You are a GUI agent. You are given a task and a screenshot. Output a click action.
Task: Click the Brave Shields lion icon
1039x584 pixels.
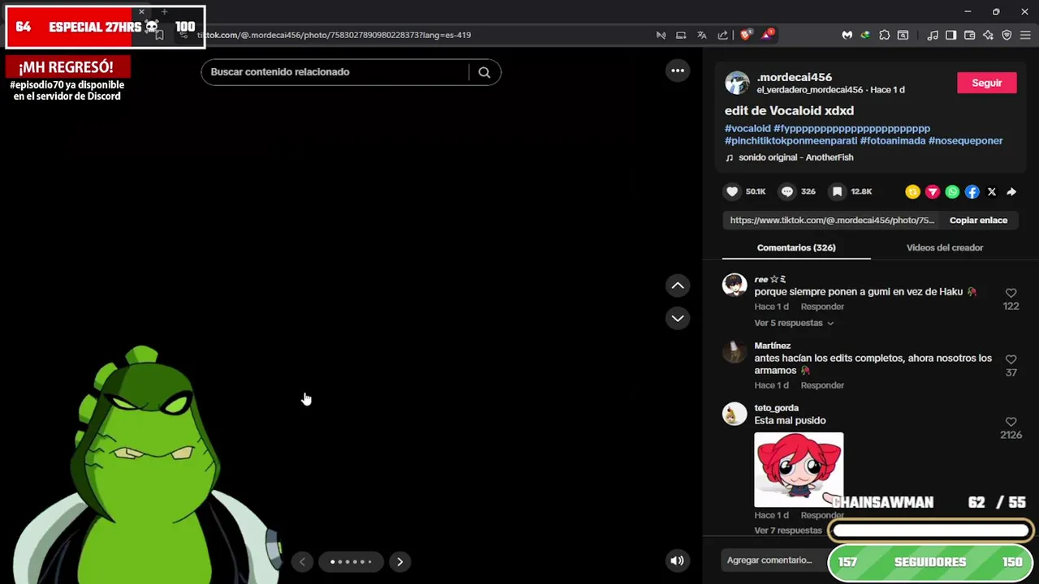[745, 35]
